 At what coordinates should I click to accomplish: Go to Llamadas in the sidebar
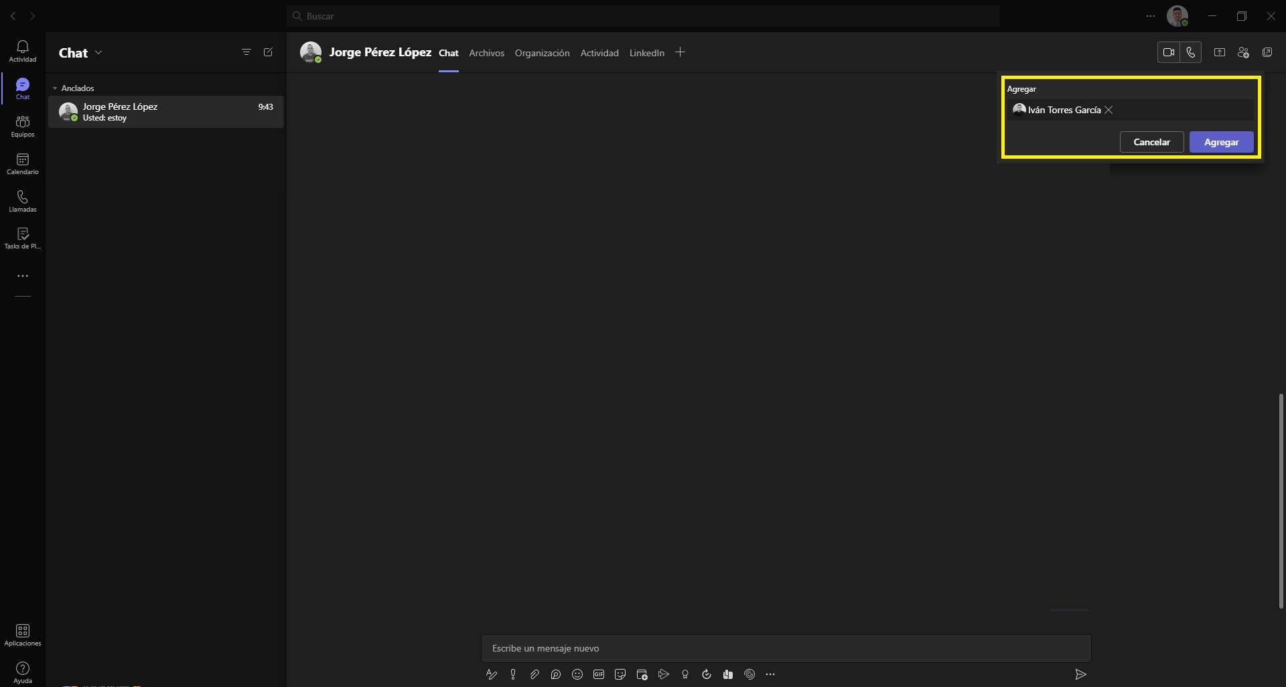pyautogui.click(x=23, y=201)
